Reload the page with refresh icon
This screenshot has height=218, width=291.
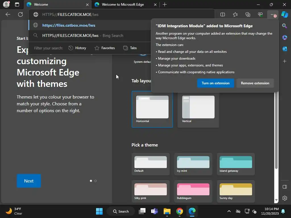(x=20, y=14)
